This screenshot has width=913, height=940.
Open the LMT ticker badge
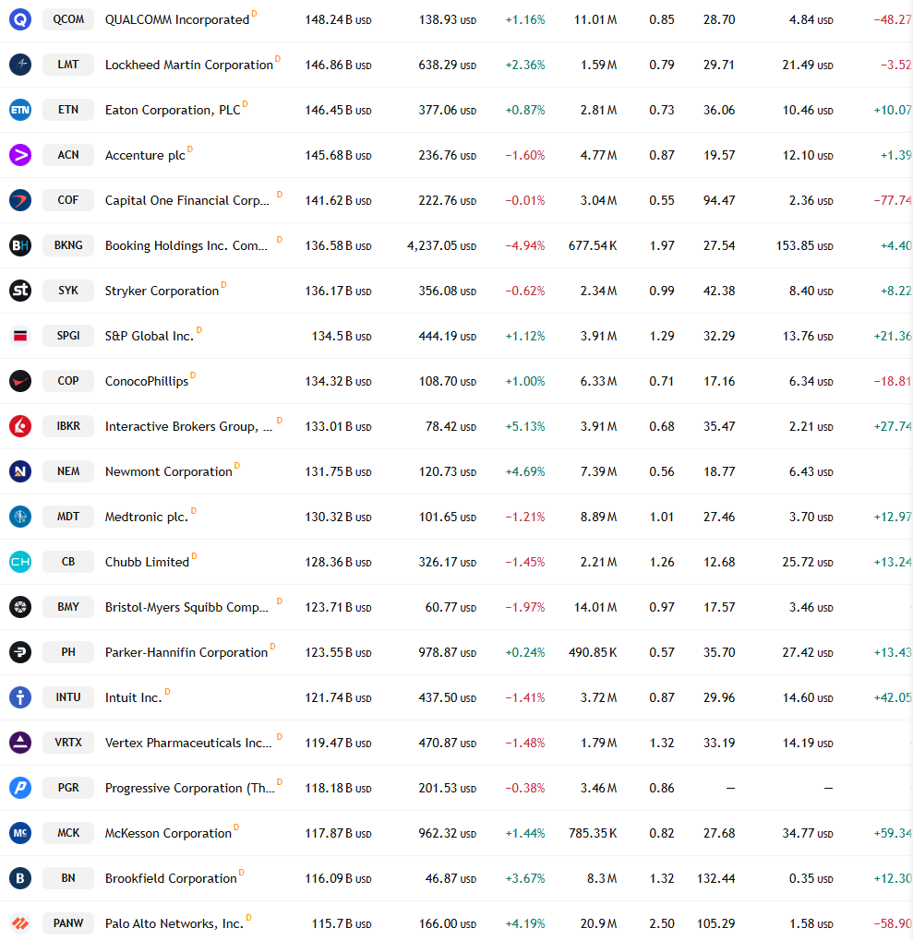pyautogui.click(x=68, y=65)
